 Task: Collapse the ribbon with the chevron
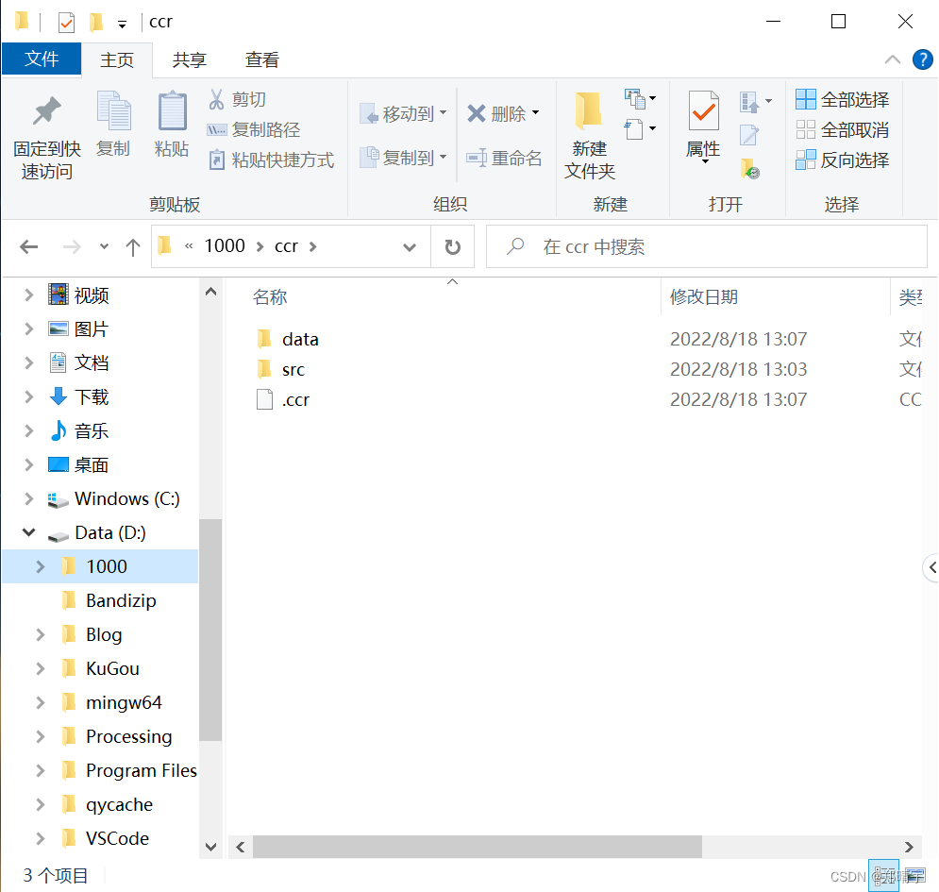click(892, 59)
